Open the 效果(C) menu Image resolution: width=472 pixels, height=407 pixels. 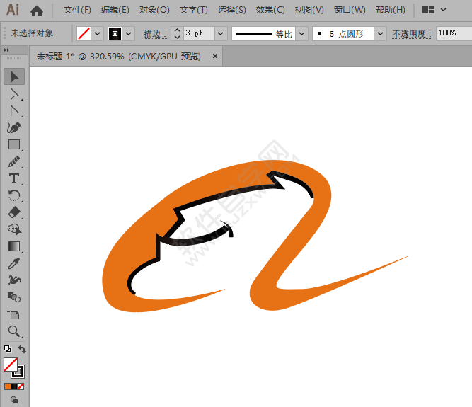[x=270, y=10]
